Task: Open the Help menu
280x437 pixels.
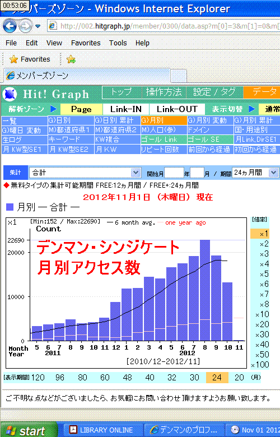Action: pyautogui.click(x=142, y=43)
